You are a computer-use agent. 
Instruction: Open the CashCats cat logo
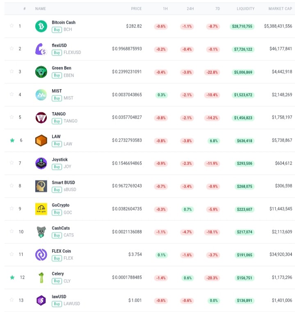41,232
